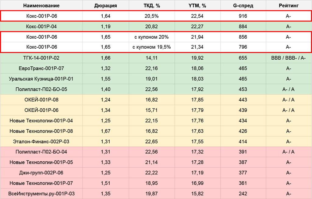Select the Уральская Кузница-001Р-01 cell
This screenshot has width=312, height=199.
pyautogui.click(x=41, y=79)
